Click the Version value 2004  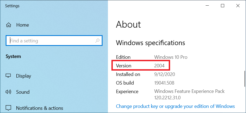(x=159, y=66)
